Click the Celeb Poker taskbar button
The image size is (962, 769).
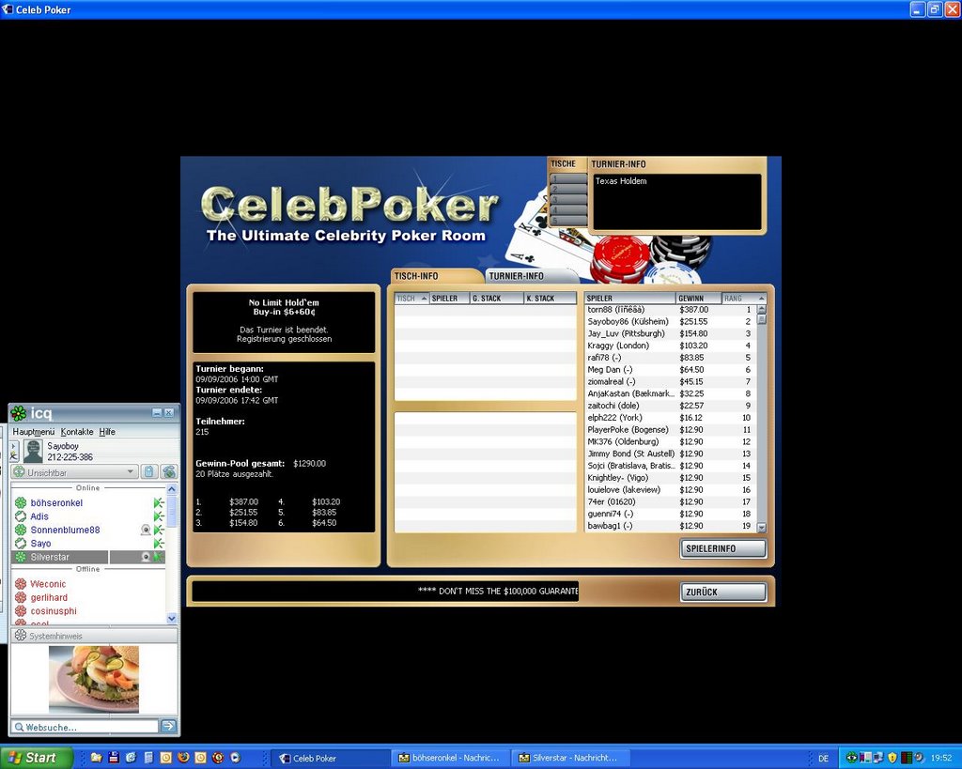click(331, 758)
